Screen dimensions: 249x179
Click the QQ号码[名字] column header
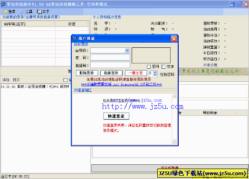pyautogui.click(x=28, y=24)
